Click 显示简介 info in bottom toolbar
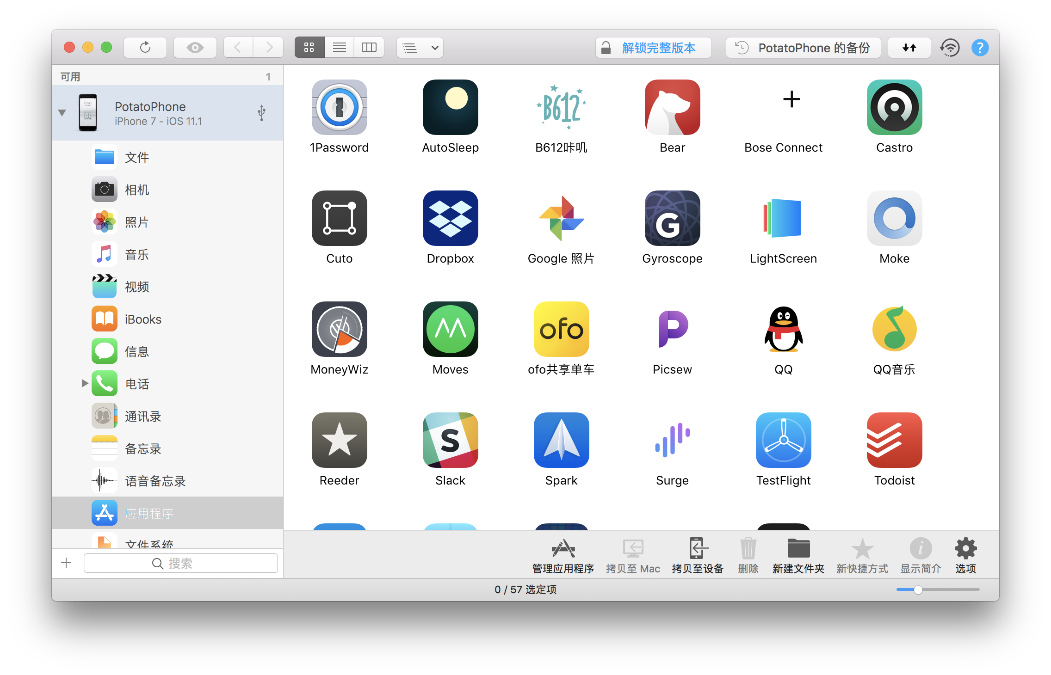 pos(921,556)
